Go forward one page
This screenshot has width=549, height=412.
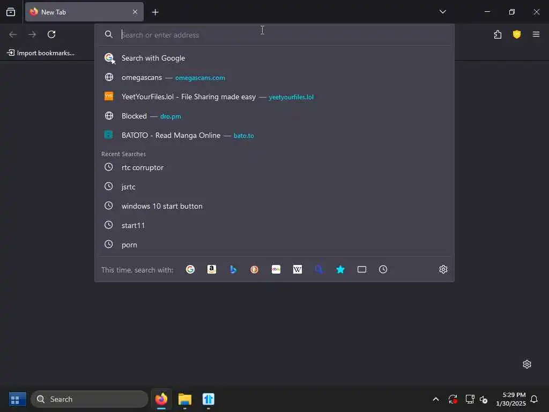32,34
